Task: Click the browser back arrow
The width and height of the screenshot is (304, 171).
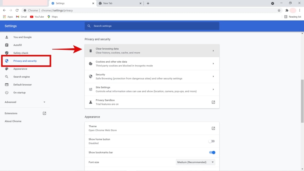Action: pyautogui.click(x=4, y=10)
